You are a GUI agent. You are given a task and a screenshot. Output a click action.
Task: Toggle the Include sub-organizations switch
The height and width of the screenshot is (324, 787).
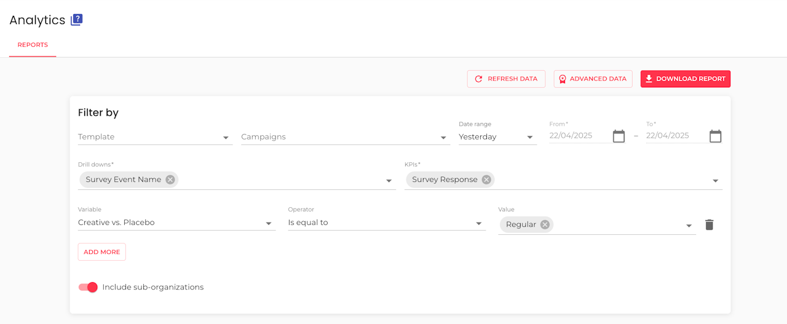(89, 287)
